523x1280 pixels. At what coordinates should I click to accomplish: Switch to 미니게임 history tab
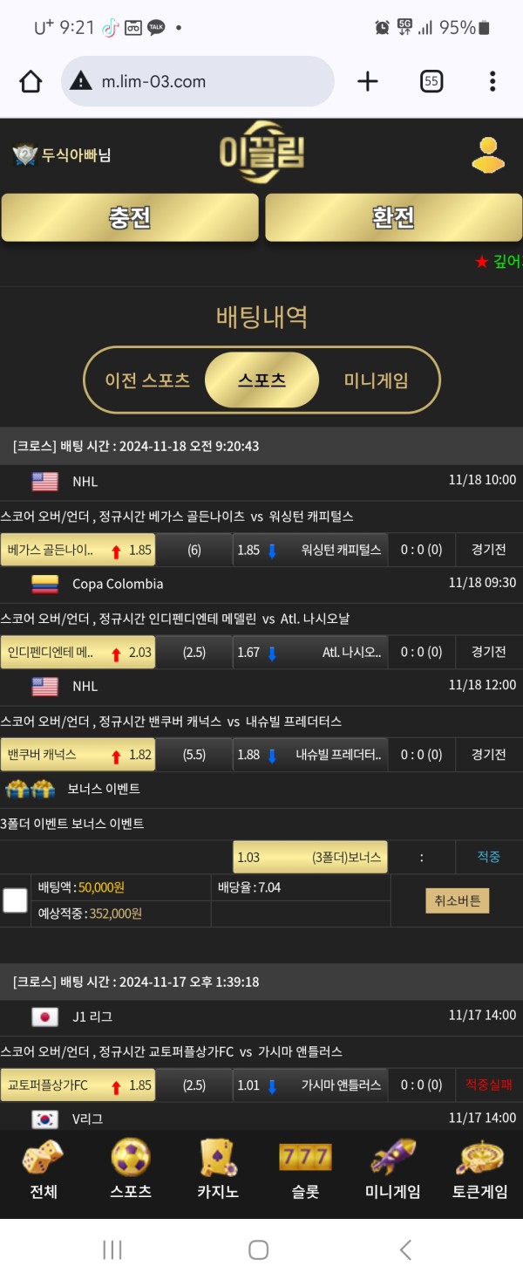coord(376,380)
